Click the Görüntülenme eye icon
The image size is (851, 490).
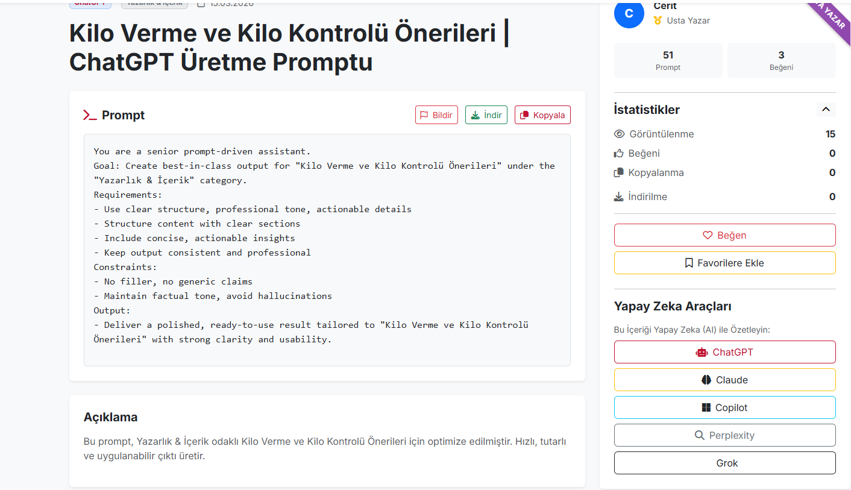[x=619, y=134]
